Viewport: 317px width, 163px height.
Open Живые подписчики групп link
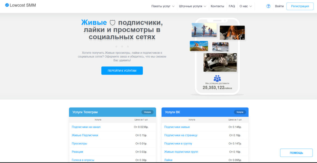pos(181,152)
